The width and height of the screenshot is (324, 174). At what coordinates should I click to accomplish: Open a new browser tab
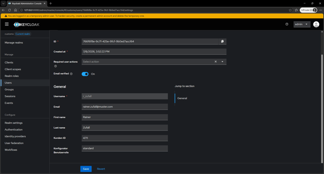(x=51, y=3)
